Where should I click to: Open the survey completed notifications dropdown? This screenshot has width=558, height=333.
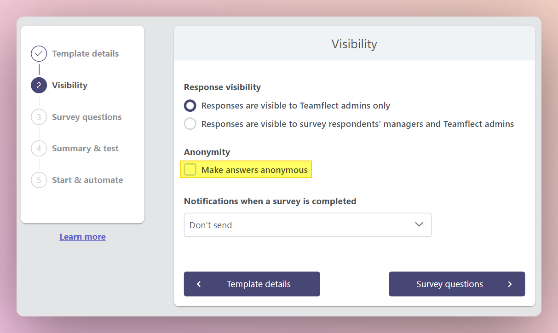click(308, 225)
